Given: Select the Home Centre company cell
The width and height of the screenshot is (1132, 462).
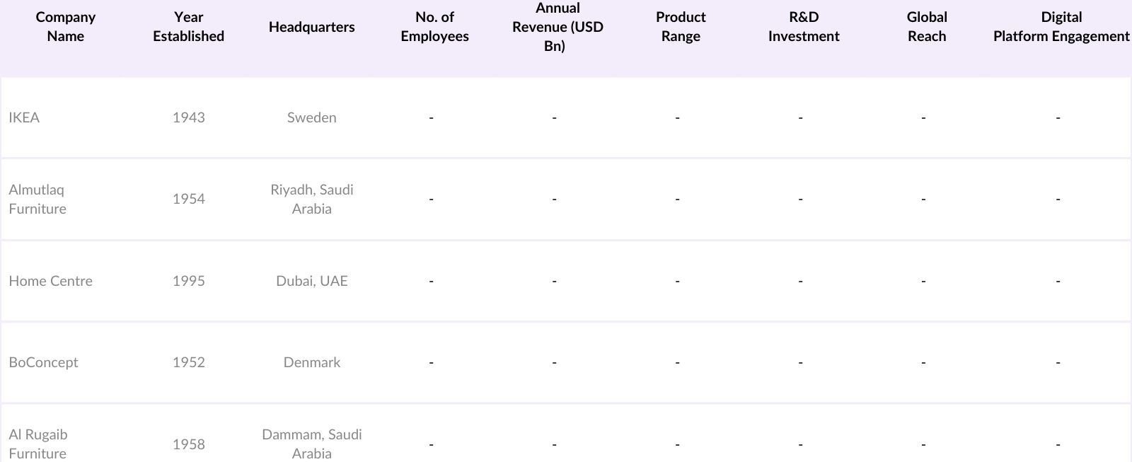Looking at the screenshot, I should (x=50, y=281).
